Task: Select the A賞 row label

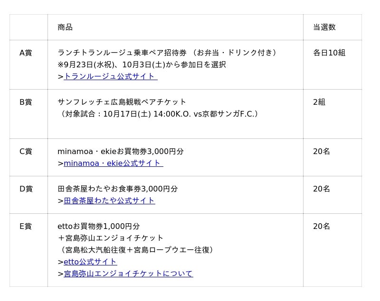Action: pos(26,53)
